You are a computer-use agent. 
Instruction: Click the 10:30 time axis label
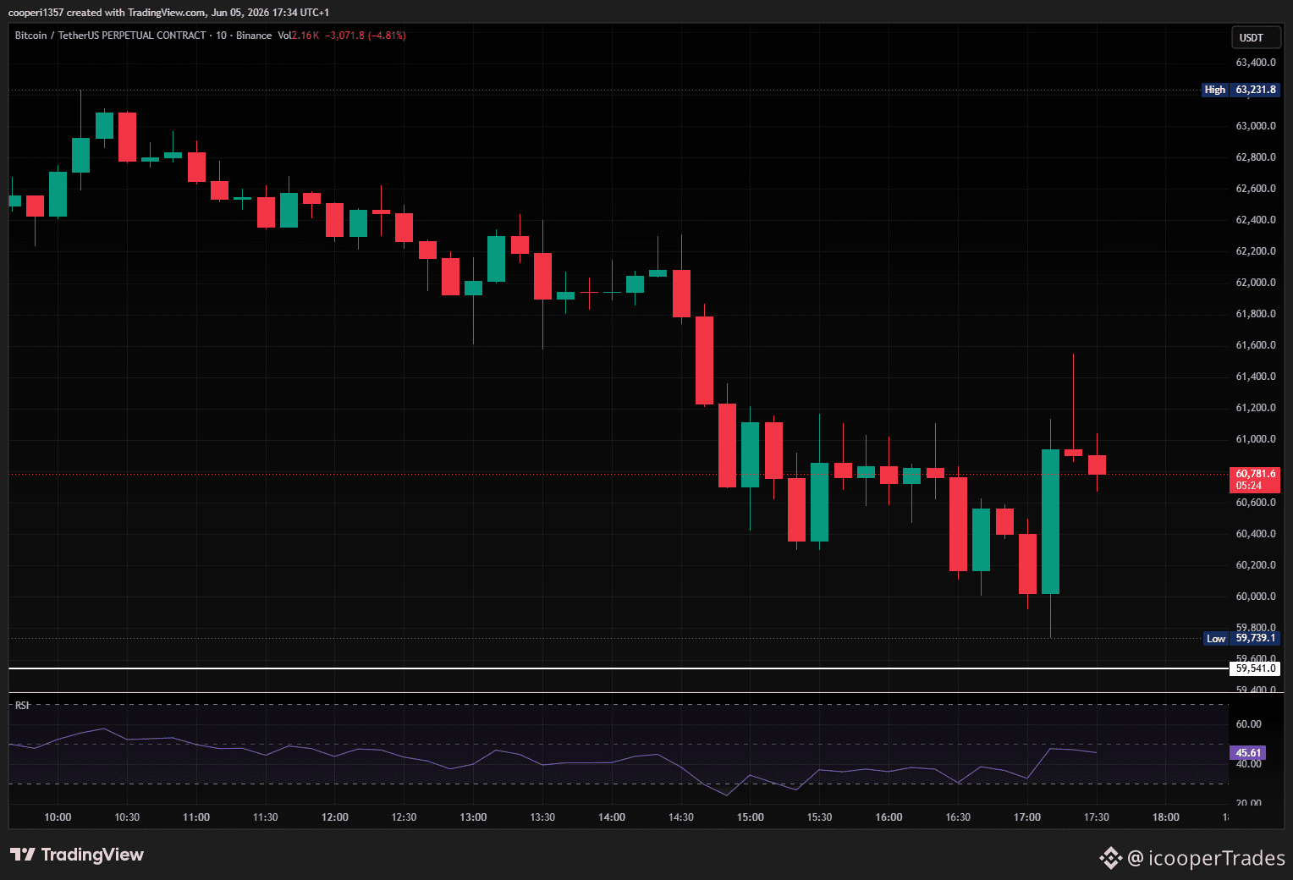[x=127, y=817]
